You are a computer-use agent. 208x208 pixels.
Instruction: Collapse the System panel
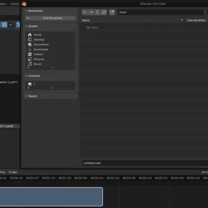[27, 26]
